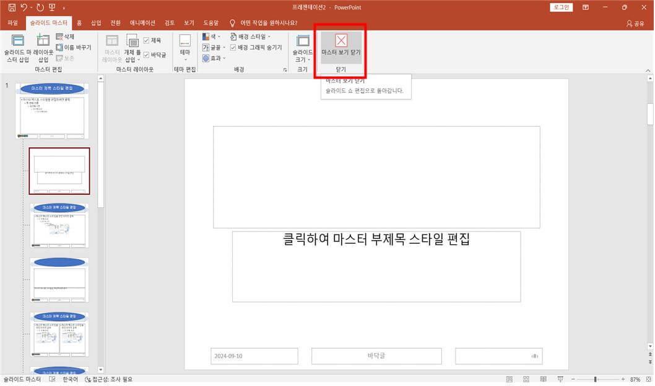The width and height of the screenshot is (655, 386).
Task: Open the 전환 tab
Action: pyautogui.click(x=115, y=23)
